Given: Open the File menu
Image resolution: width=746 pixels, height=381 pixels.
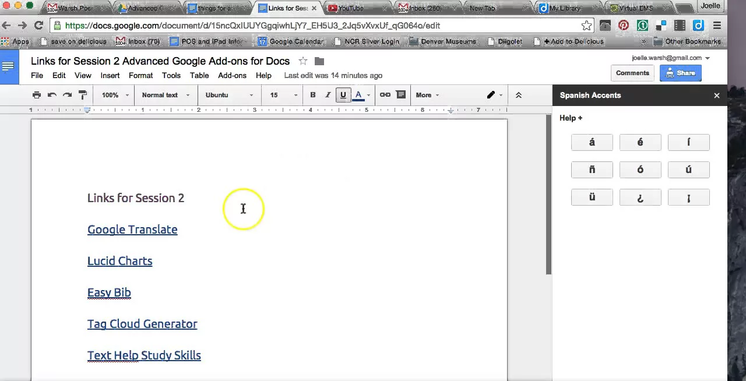Looking at the screenshot, I should coord(37,75).
